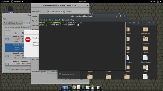This screenshot has width=163, height=91.
Task: Click OK in the Create AVD dialog
Action: pyautogui.click(x=81, y=80)
